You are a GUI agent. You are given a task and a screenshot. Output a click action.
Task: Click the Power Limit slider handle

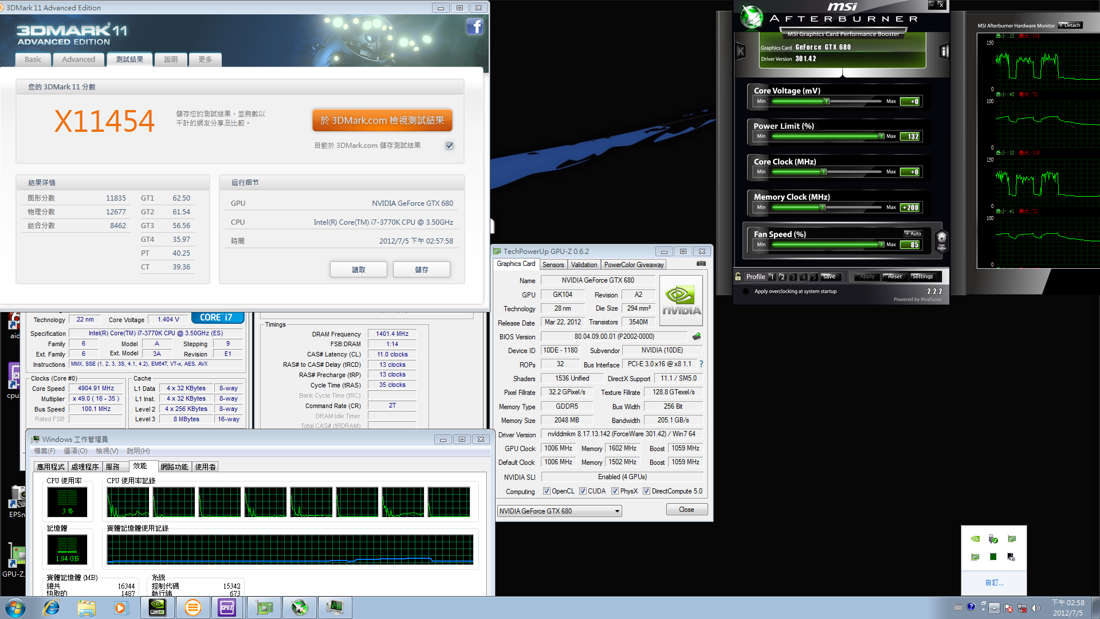pos(881,136)
